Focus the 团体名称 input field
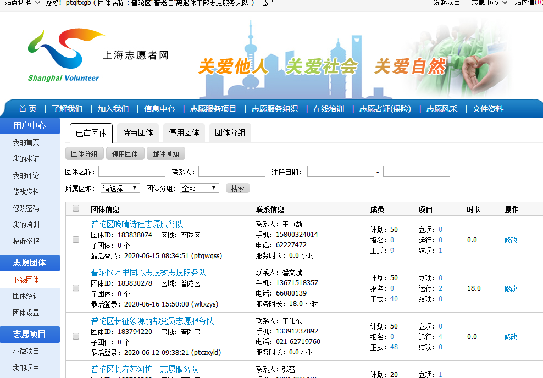The height and width of the screenshot is (378, 543). pyautogui.click(x=131, y=172)
